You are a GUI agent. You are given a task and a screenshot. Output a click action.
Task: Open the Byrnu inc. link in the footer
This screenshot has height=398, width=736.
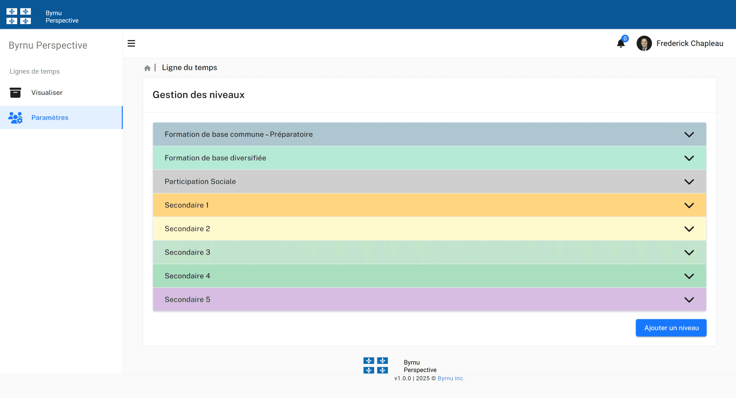coord(451,378)
